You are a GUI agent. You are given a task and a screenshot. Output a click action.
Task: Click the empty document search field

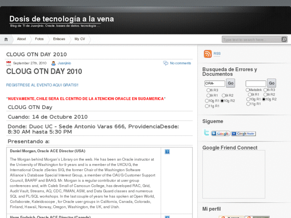pyautogui.click(x=256, y=84)
